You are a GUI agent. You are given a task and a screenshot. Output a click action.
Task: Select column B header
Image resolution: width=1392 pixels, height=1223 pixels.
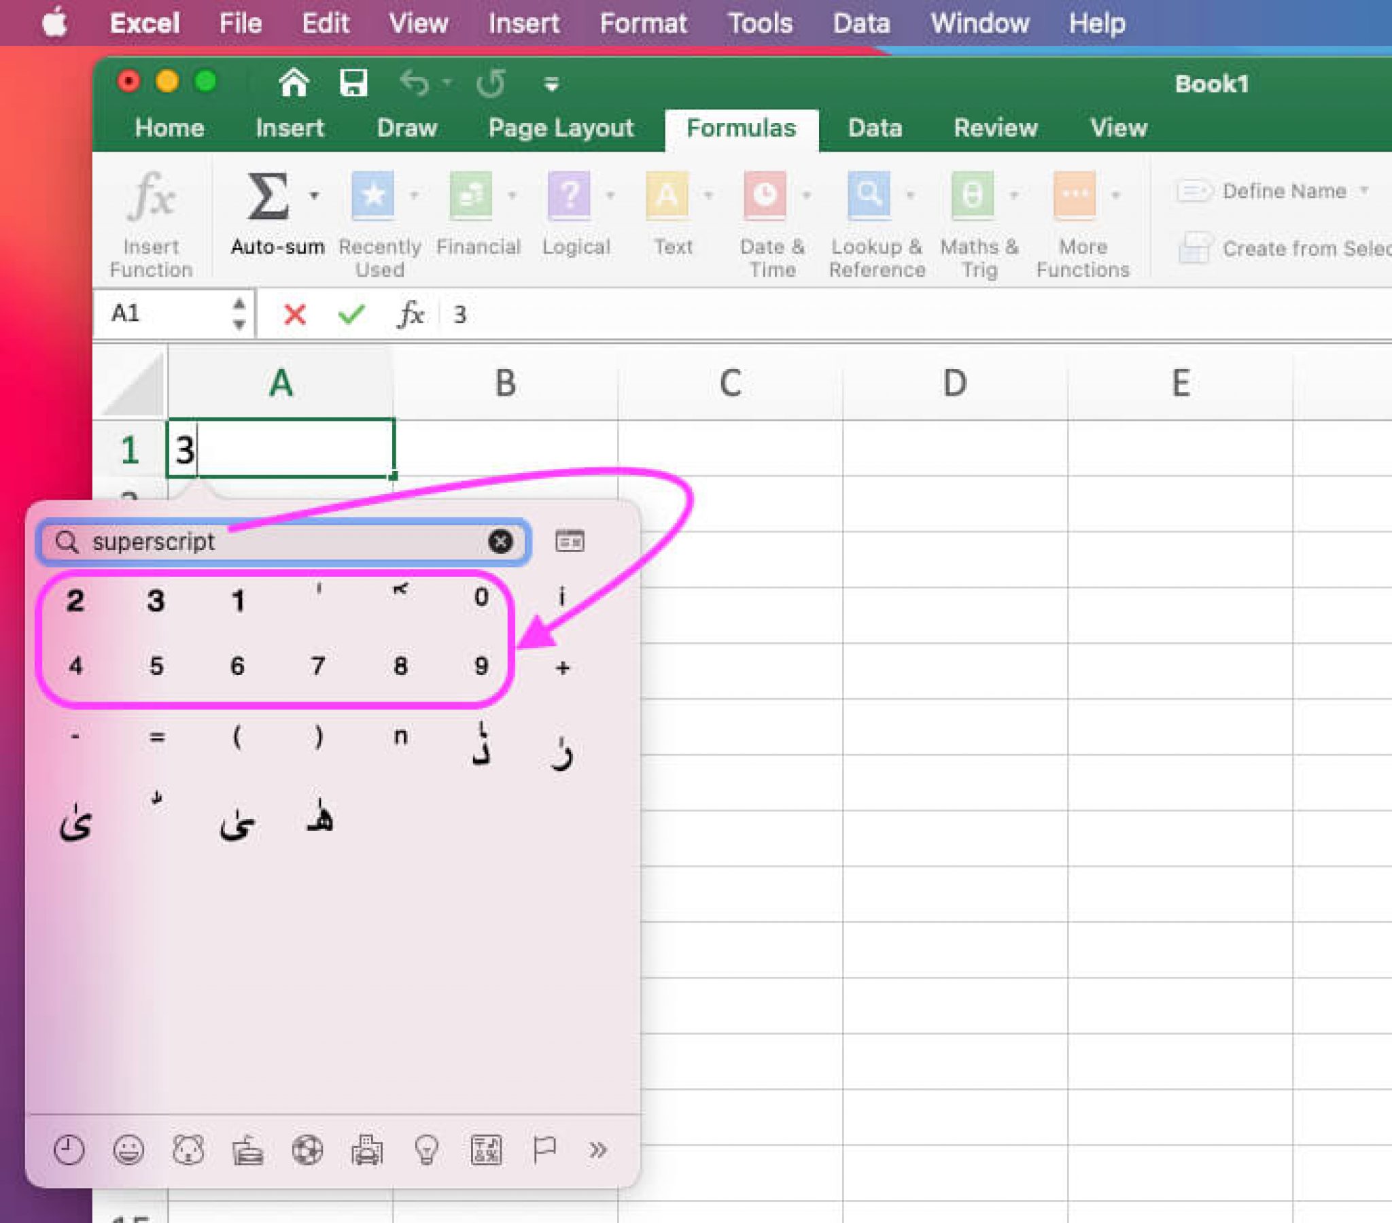point(504,383)
